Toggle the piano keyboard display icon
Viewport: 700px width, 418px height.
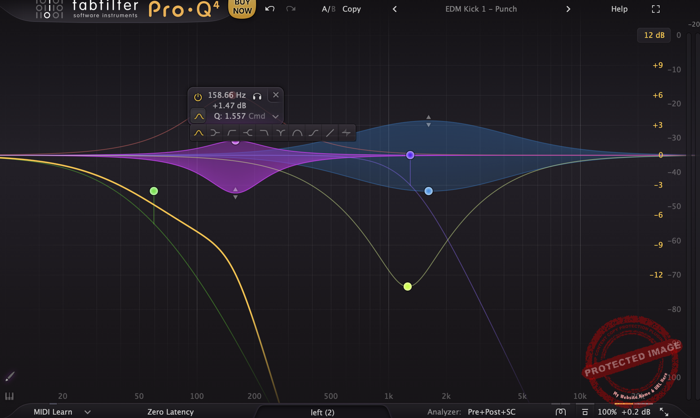point(9,396)
